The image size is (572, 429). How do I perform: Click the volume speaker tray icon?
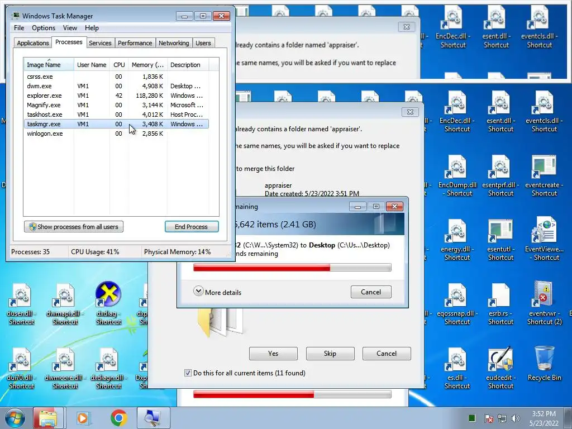pyautogui.click(x=515, y=418)
